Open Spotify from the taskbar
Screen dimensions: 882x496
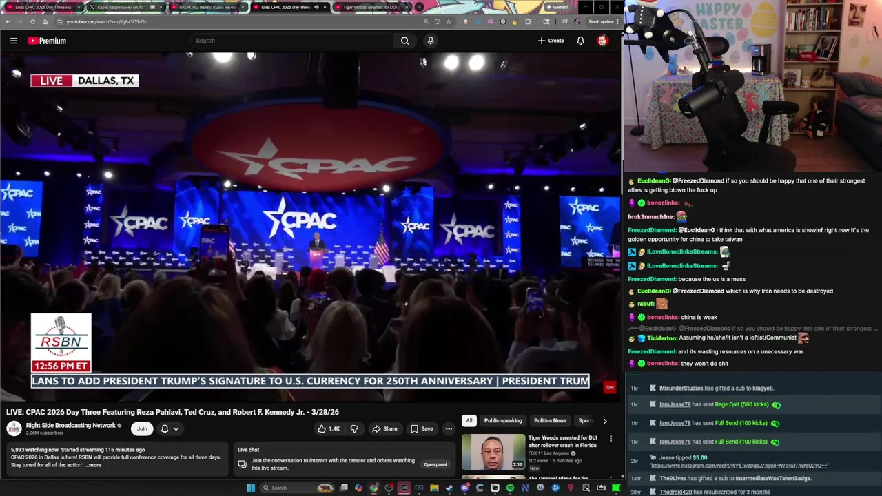click(x=510, y=488)
